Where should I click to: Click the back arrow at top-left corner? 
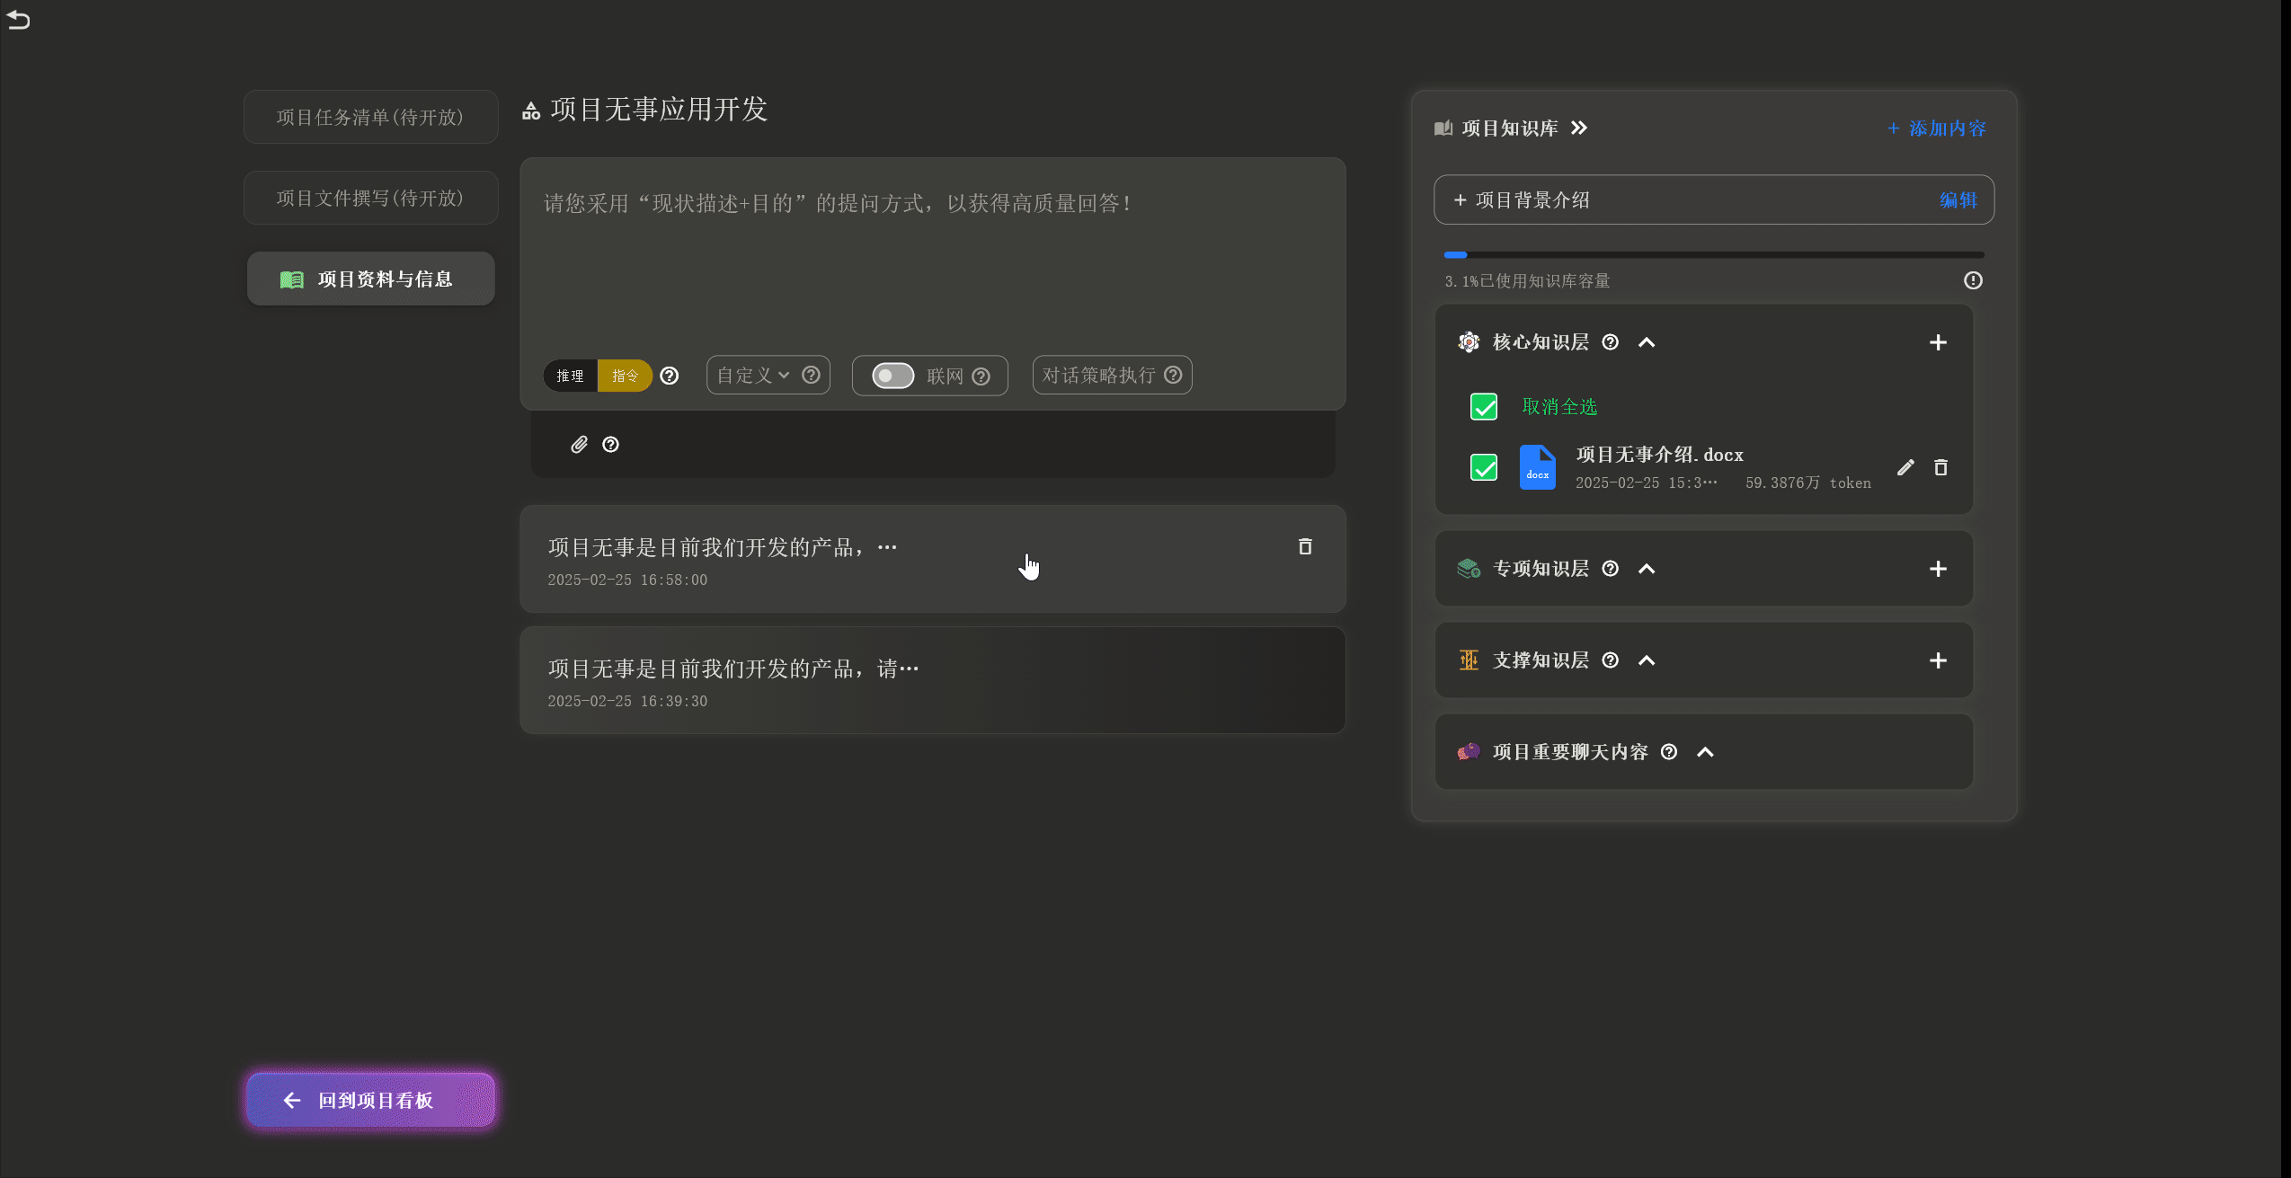19,20
